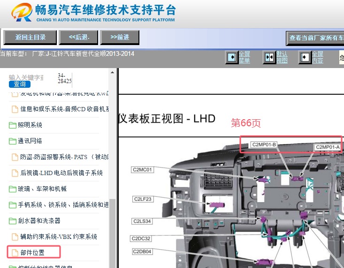Viewport: 344px width, 268px height.
Task: Go back with the <<后退 button
Action: (79, 38)
